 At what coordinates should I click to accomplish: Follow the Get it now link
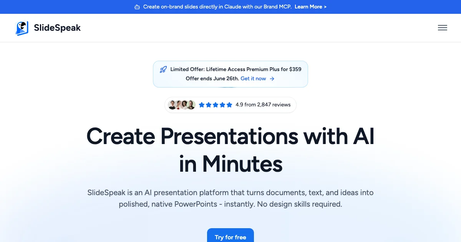point(253,78)
